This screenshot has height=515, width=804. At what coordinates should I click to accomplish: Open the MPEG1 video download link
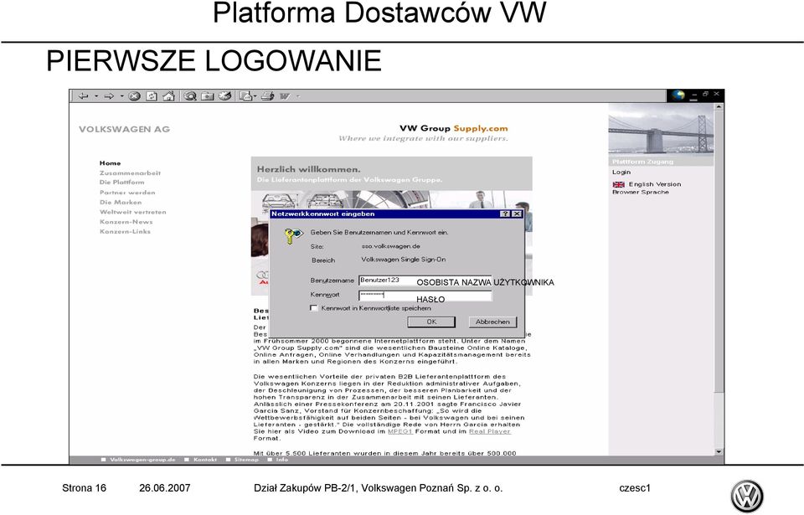coord(400,431)
